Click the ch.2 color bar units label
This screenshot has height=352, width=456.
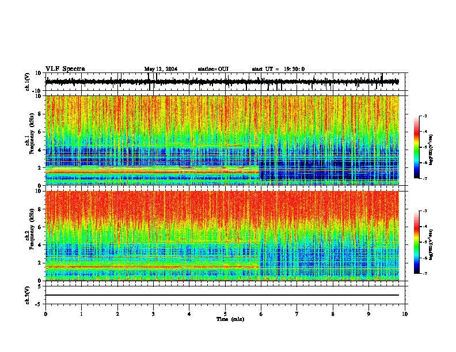point(431,244)
